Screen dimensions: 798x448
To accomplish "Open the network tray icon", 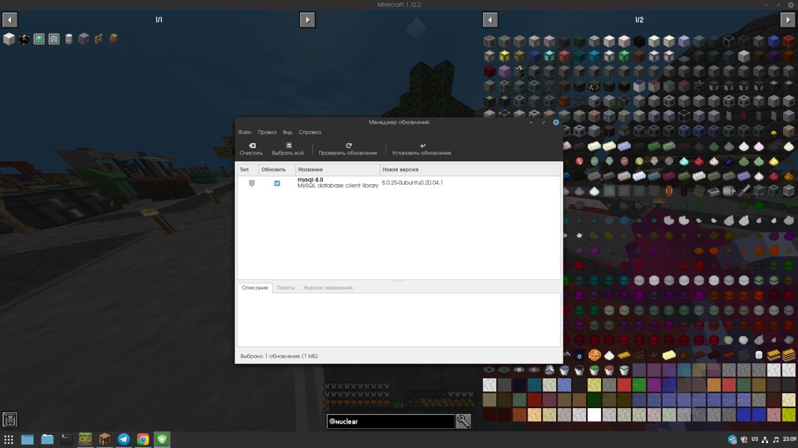I will point(764,440).
